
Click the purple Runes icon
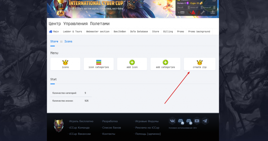(187, 3)
